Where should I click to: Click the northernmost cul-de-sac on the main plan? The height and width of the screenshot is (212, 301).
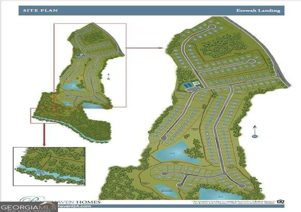click(x=212, y=27)
